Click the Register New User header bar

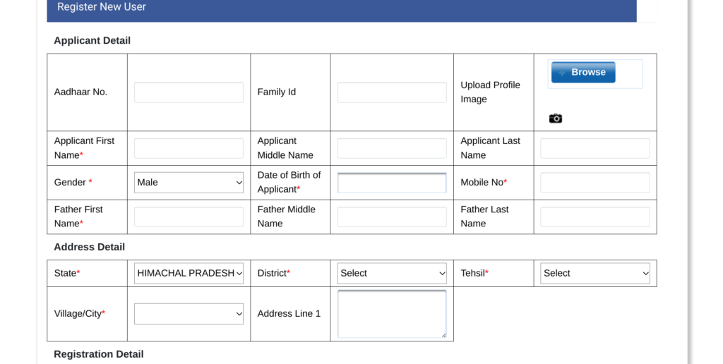pyautogui.click(x=342, y=10)
